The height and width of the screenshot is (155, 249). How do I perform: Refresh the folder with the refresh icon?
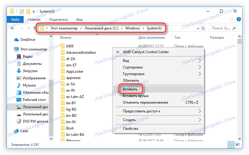203,28
